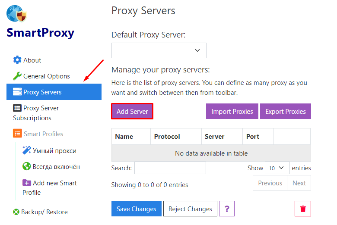Viewport: 337px width, 225px height.
Task: Sort table by Server column header
Action: [222, 136]
